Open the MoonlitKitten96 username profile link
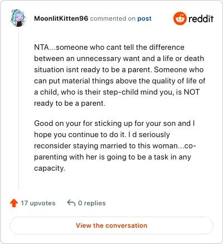This screenshot has height=244, width=223. coord(61,18)
